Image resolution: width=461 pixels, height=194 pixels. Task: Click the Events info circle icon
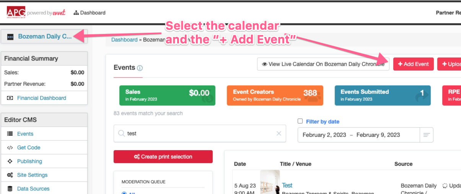[x=140, y=68]
